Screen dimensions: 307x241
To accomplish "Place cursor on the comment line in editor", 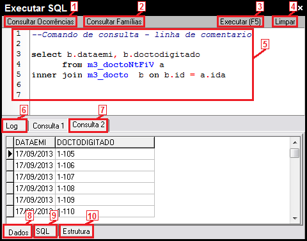I will point(142,35).
